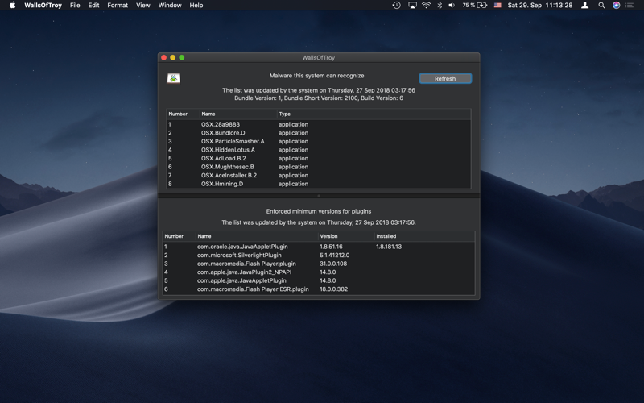Launch Siri from the menu bar
The width and height of the screenshot is (644, 403).
click(616, 6)
